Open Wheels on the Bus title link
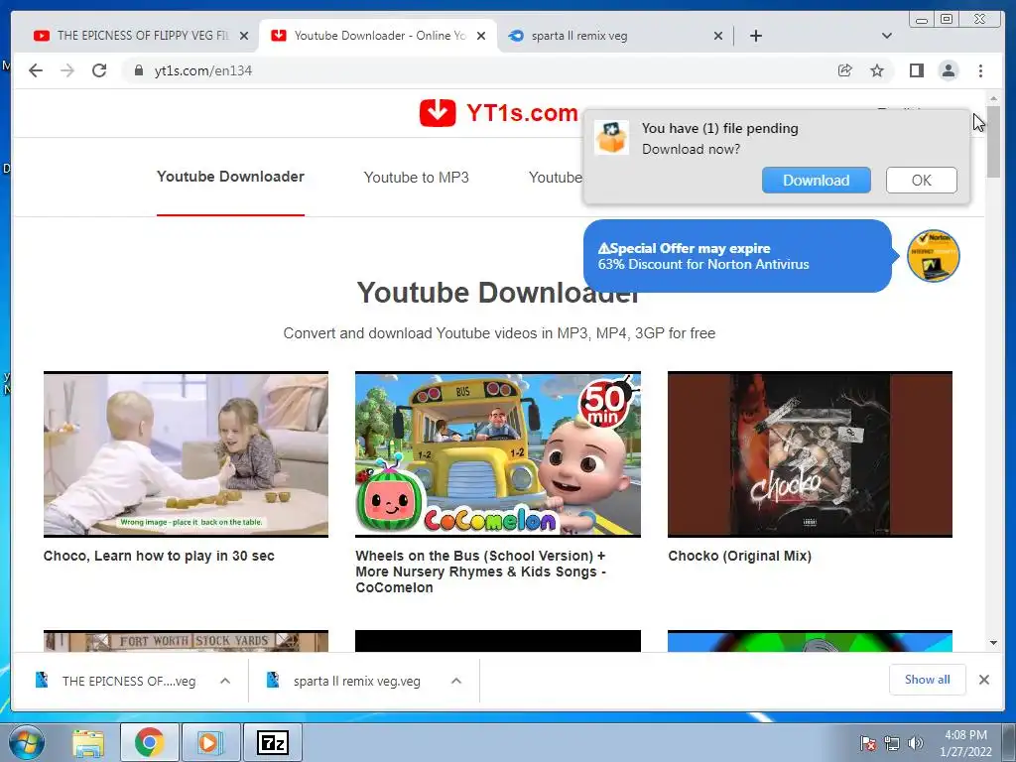This screenshot has width=1016, height=762. pyautogui.click(x=481, y=571)
